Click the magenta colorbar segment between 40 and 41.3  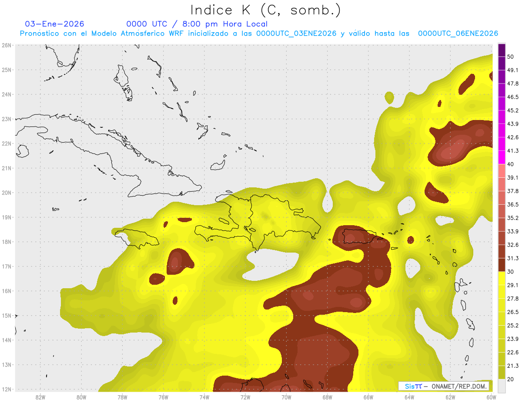click(502, 157)
